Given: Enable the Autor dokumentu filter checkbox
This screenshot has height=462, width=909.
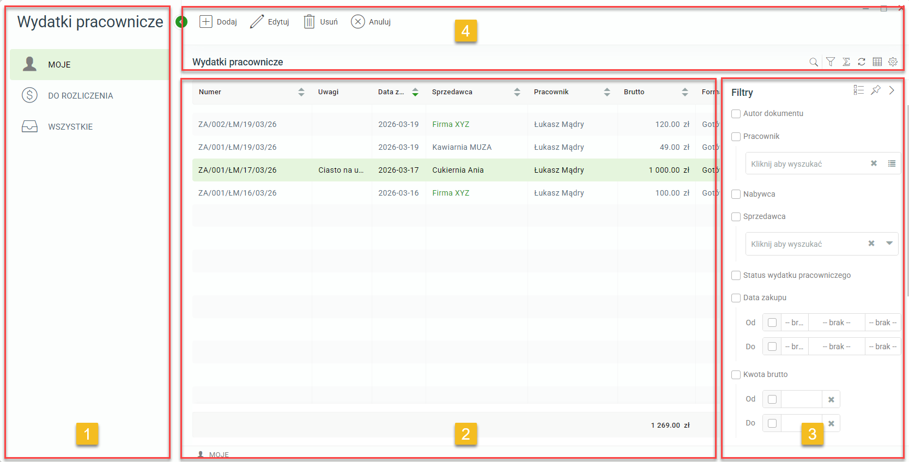Looking at the screenshot, I should (736, 114).
